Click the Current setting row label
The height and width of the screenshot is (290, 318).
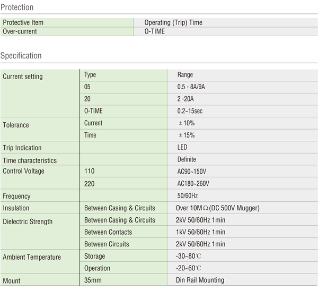[23, 76]
